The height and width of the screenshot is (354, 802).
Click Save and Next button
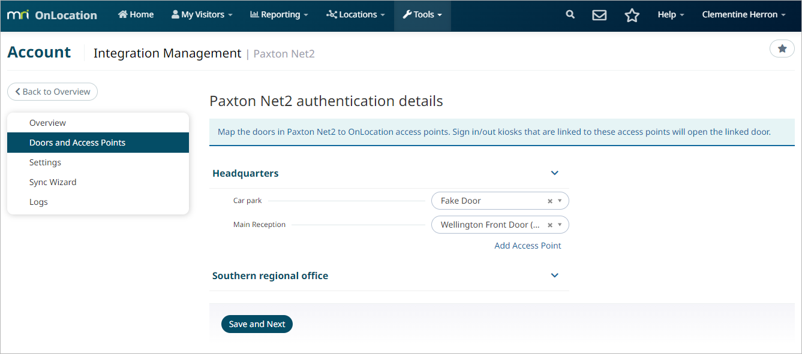tap(257, 324)
